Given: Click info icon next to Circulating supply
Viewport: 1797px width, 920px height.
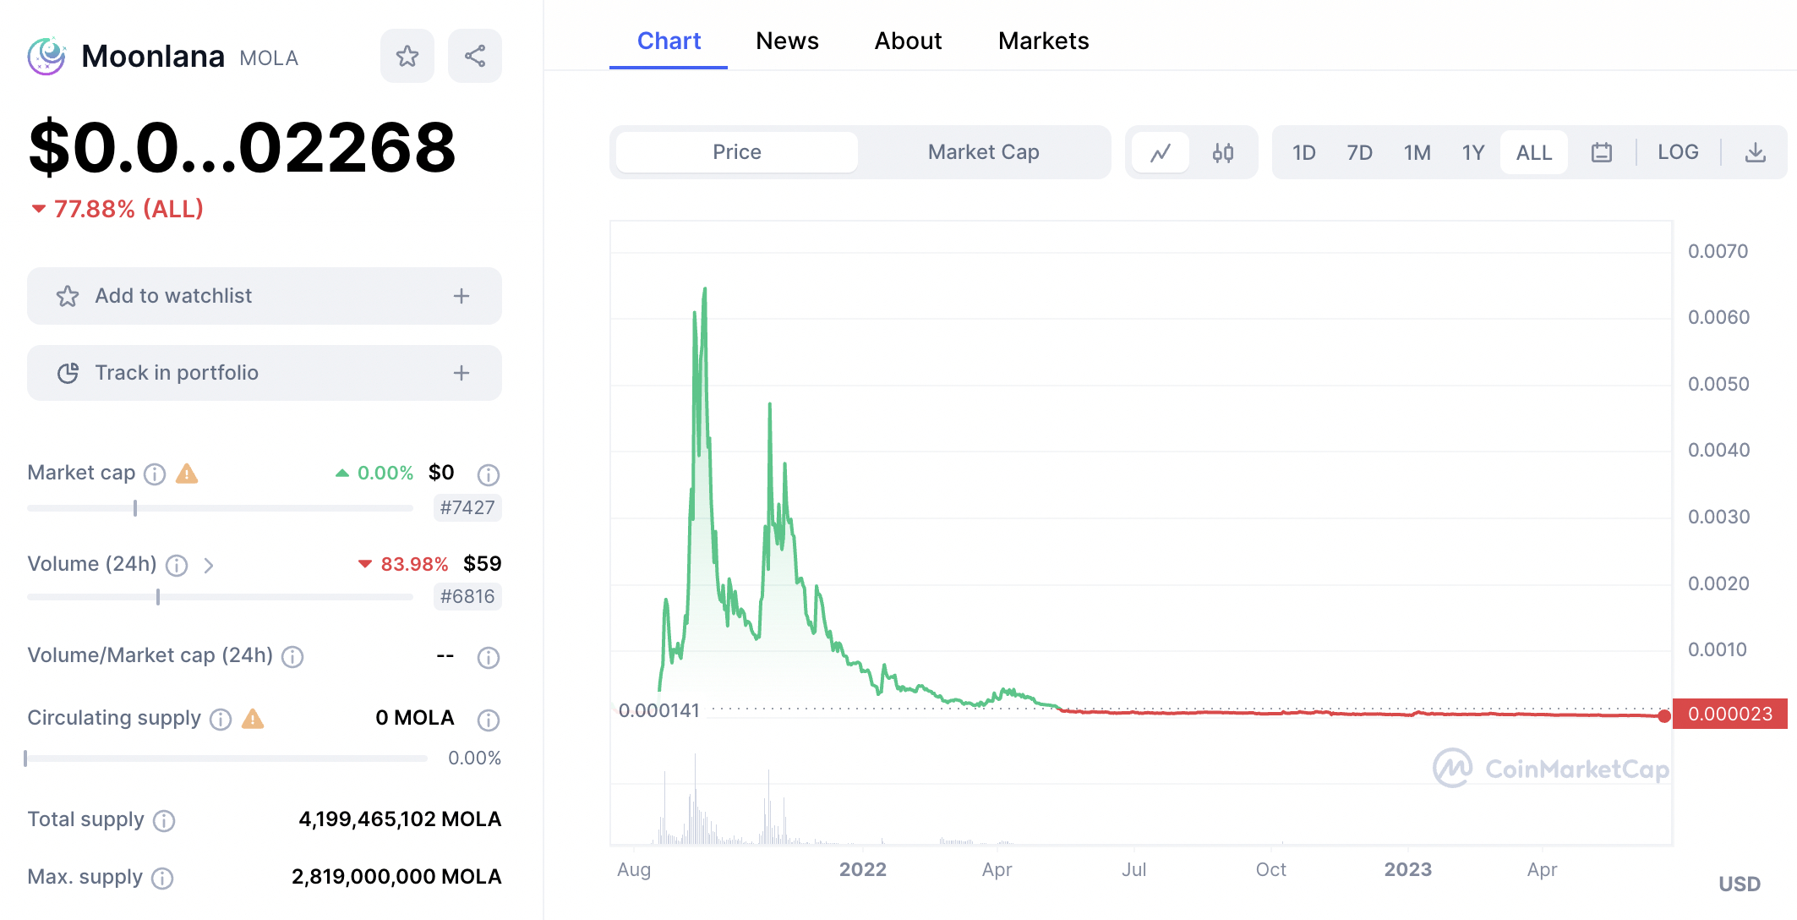Looking at the screenshot, I should click(221, 720).
